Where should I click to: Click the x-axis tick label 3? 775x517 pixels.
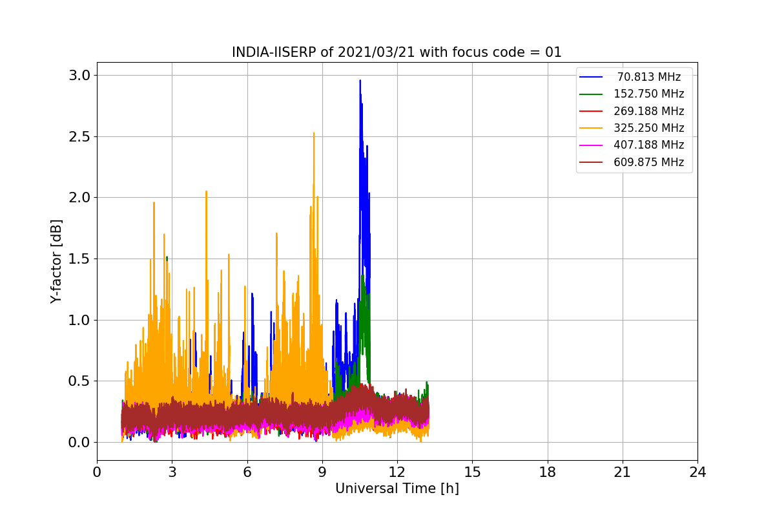pyautogui.click(x=172, y=472)
